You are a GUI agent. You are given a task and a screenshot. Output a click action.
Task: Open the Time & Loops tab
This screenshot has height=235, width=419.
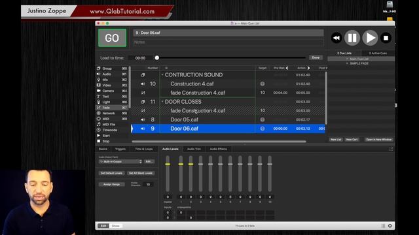tap(144, 149)
